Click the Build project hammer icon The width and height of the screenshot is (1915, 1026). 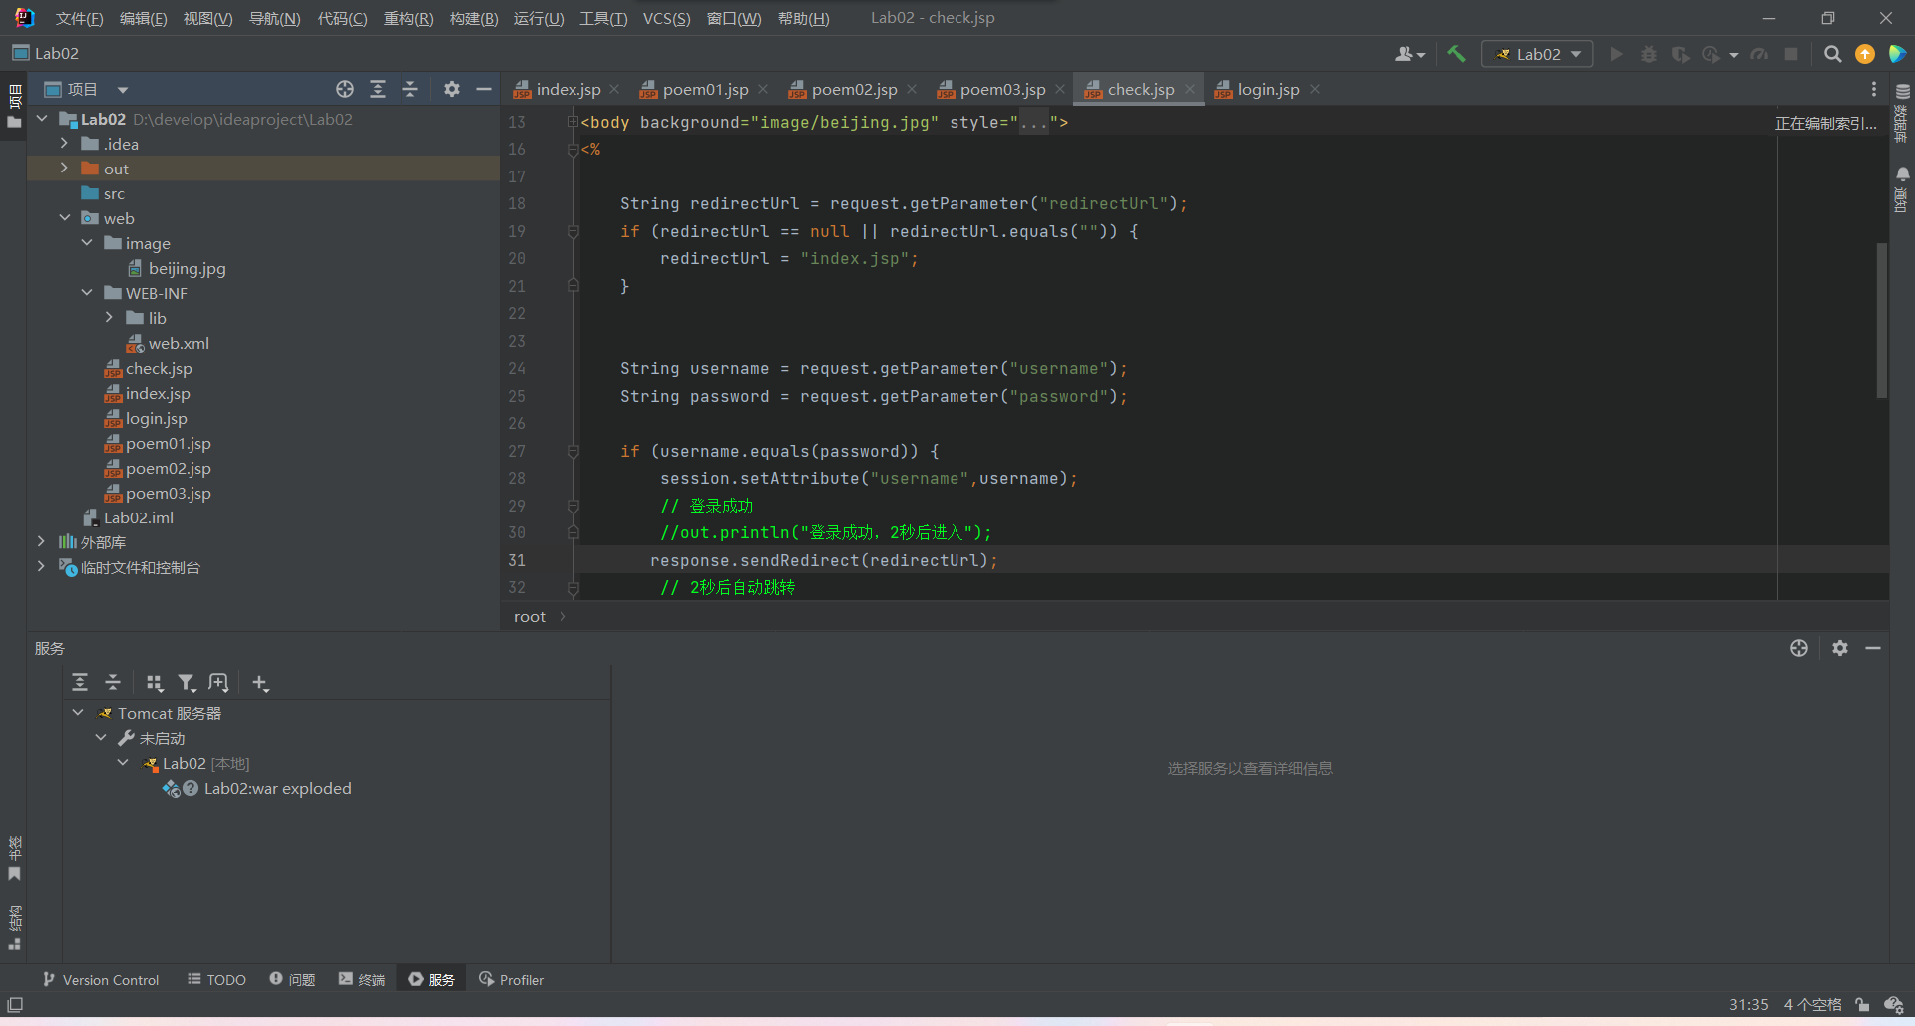tap(1456, 54)
